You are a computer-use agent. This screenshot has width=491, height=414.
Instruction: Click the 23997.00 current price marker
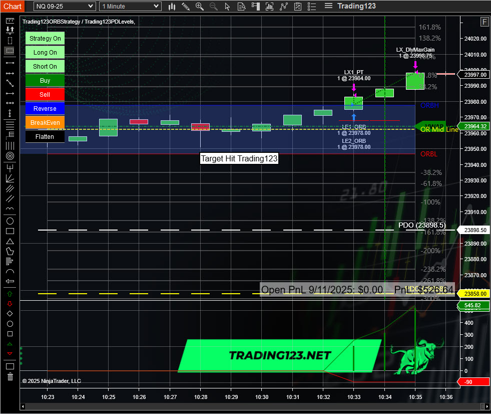[474, 75]
